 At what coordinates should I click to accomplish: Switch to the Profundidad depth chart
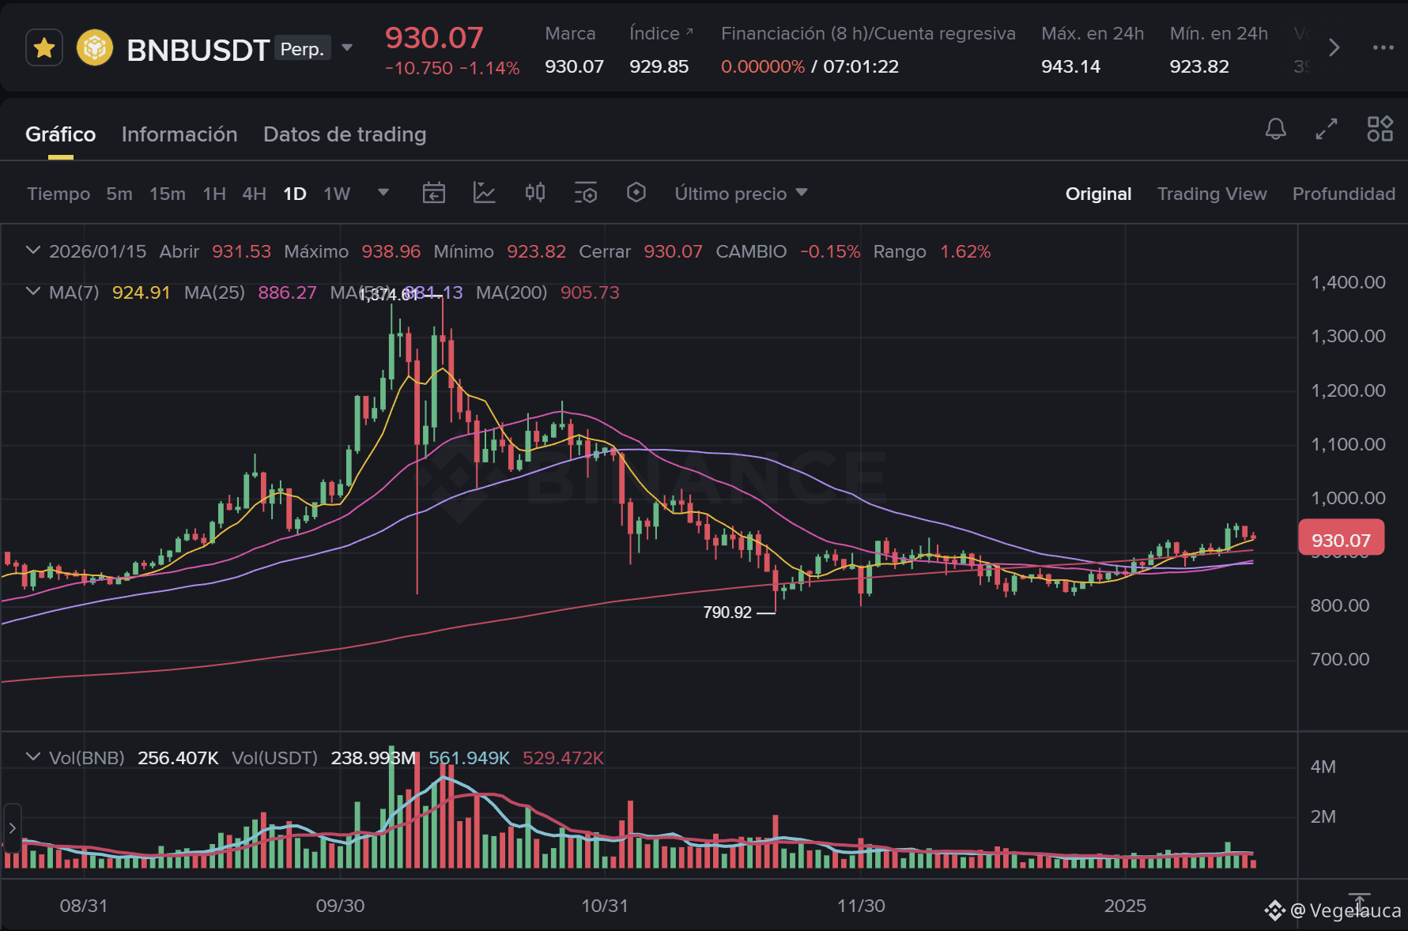(1343, 194)
